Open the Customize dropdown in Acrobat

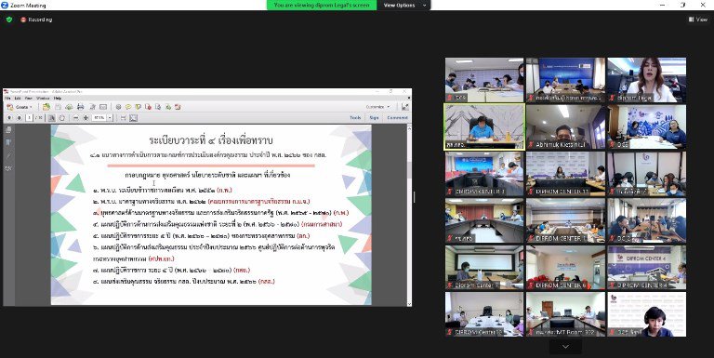click(x=378, y=107)
